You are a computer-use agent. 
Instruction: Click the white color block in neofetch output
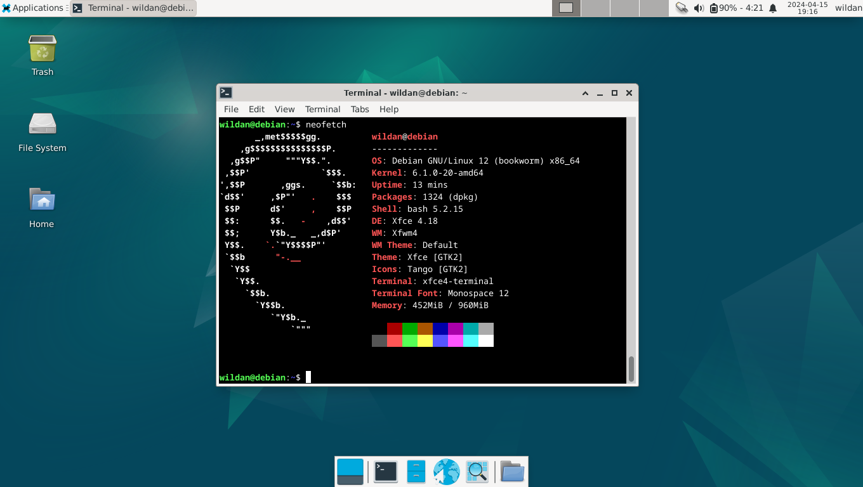(x=486, y=341)
